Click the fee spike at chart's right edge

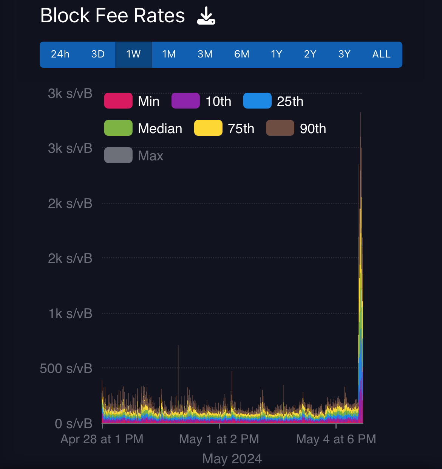[x=360, y=265]
